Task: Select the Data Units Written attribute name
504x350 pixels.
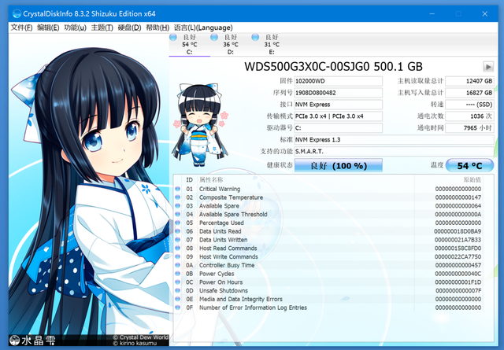Action: 224,240
